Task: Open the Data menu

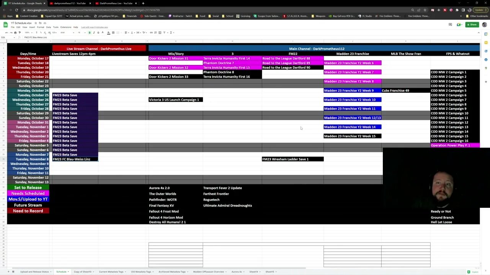Action: 49,27
